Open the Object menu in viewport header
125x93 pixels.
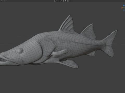[x=5, y=1]
